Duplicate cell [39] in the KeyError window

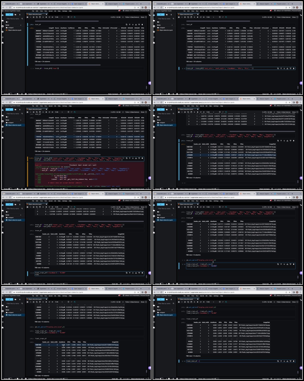[x=126, y=158]
